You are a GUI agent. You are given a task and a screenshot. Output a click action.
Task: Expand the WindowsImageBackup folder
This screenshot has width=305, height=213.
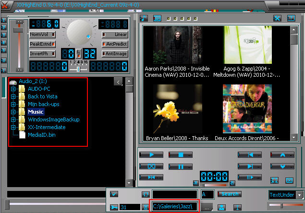click(13, 119)
